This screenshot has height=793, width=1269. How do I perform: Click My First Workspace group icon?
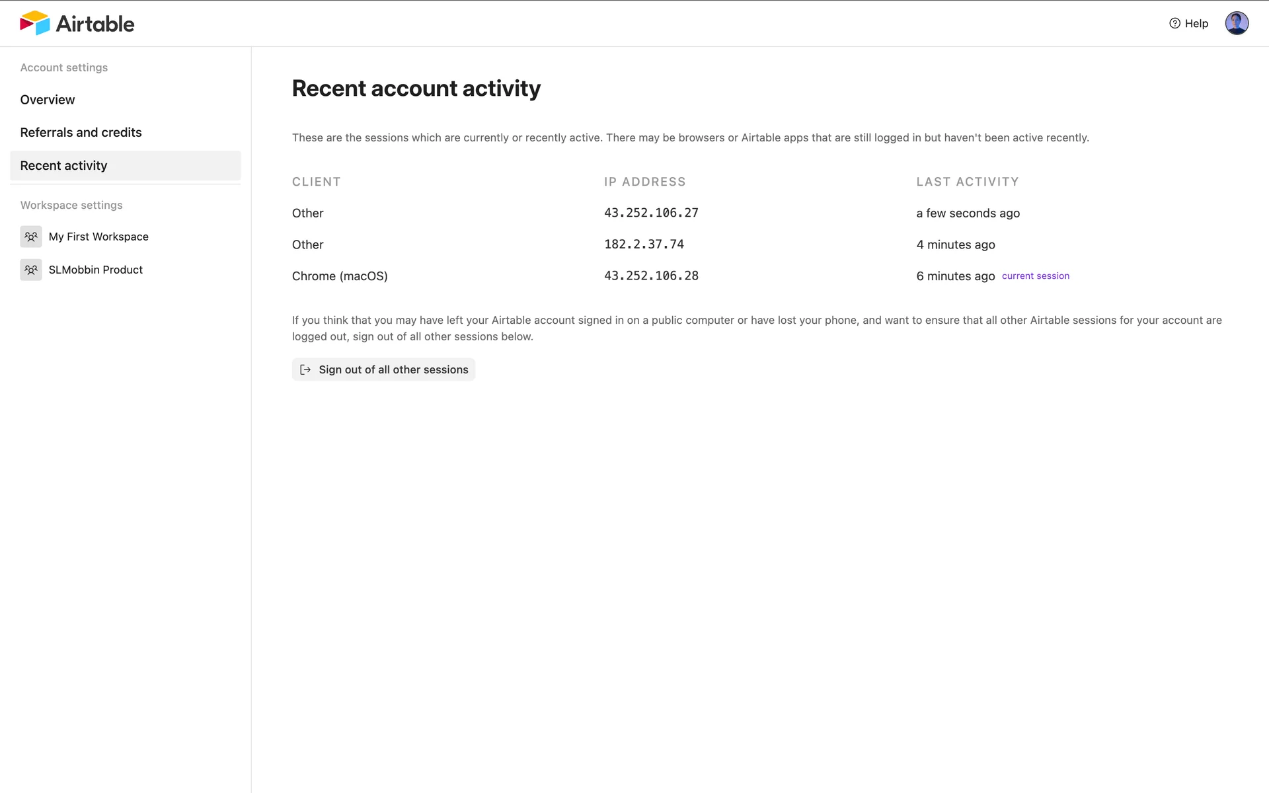coord(31,237)
